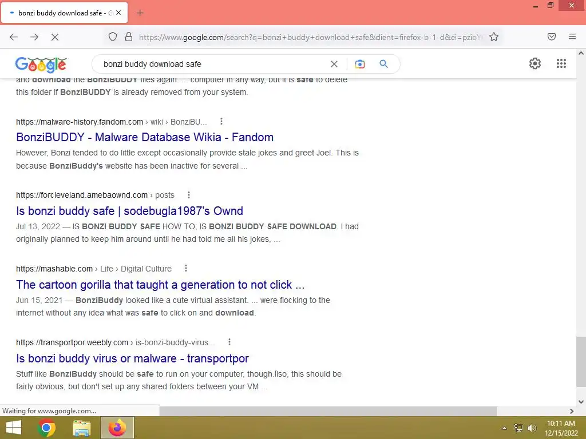Show hidden system tray icons

pos(504,428)
